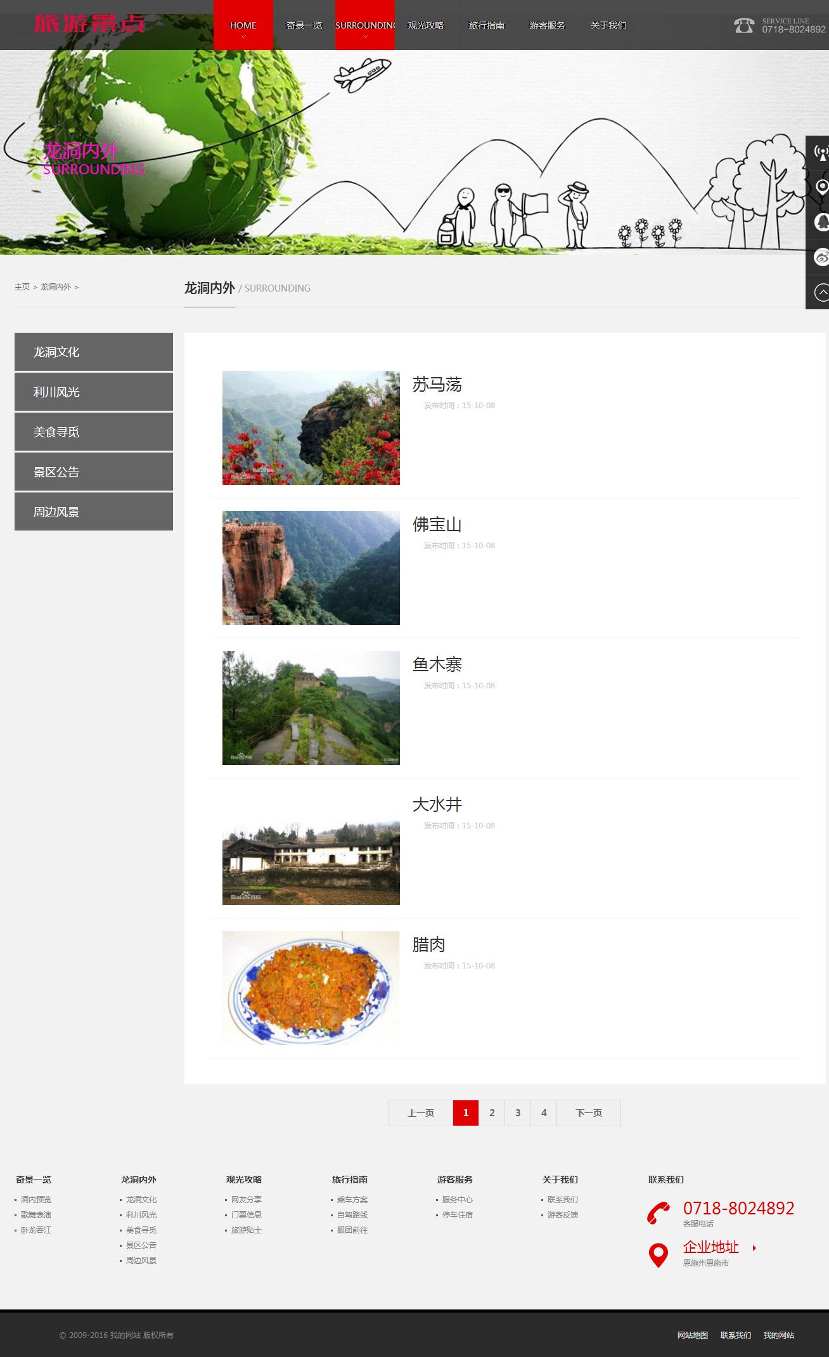Click the 下一页 next page button
The height and width of the screenshot is (1357, 829).
[588, 1112]
